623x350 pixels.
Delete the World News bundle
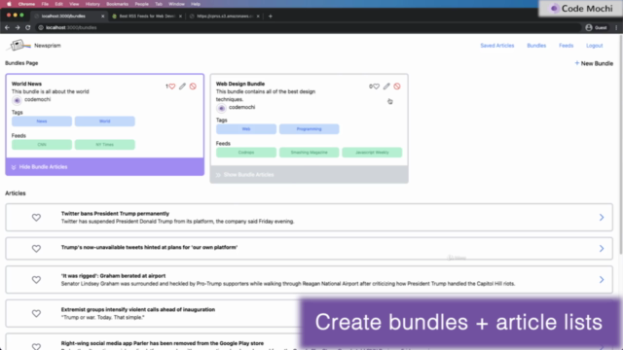click(193, 87)
